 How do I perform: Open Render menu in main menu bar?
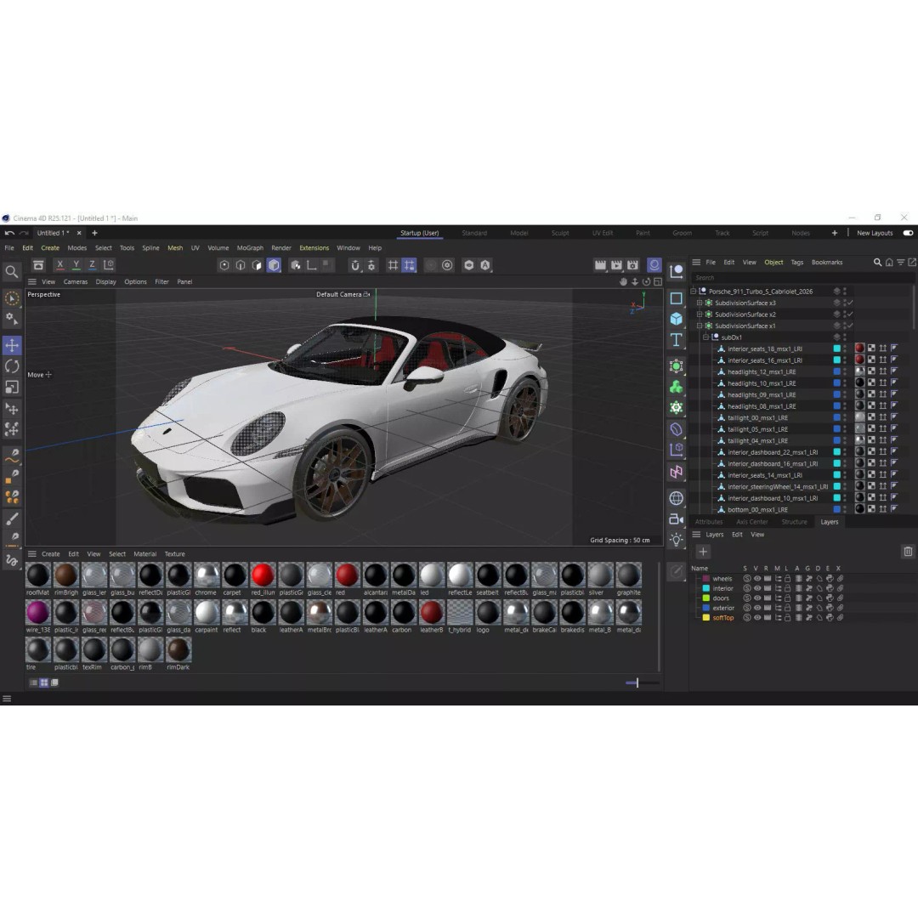[x=281, y=248]
